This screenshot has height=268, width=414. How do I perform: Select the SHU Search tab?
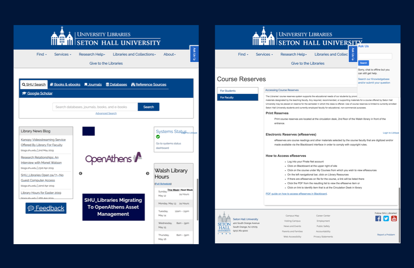(x=34, y=84)
